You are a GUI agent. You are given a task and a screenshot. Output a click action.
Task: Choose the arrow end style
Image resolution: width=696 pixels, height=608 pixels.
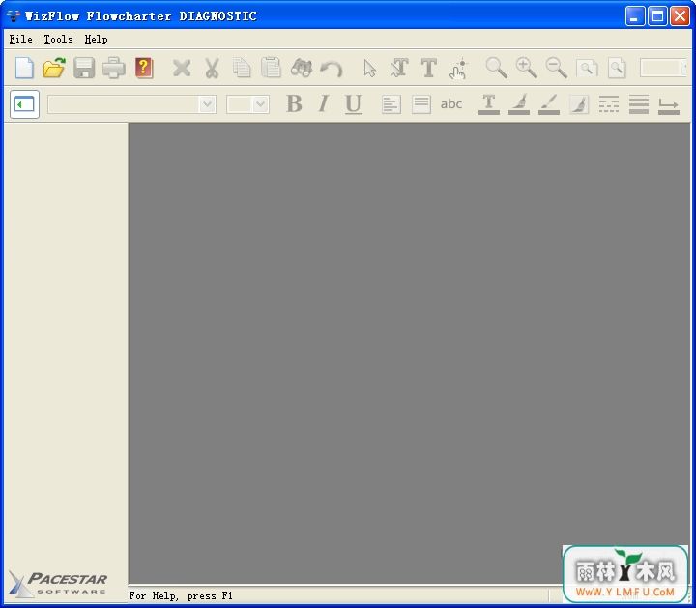pos(669,105)
